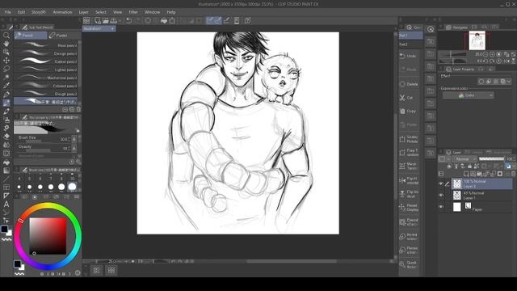
Task: Click the navigator zoom-out minus icon
Action: click(485, 54)
